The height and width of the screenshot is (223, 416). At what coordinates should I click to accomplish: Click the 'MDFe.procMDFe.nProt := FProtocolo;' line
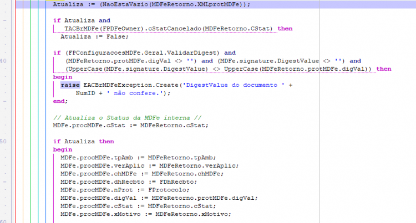point(125,190)
